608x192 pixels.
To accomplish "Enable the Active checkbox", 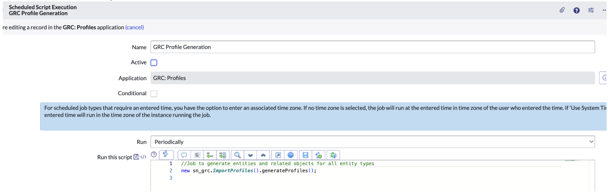I will coord(154,63).
